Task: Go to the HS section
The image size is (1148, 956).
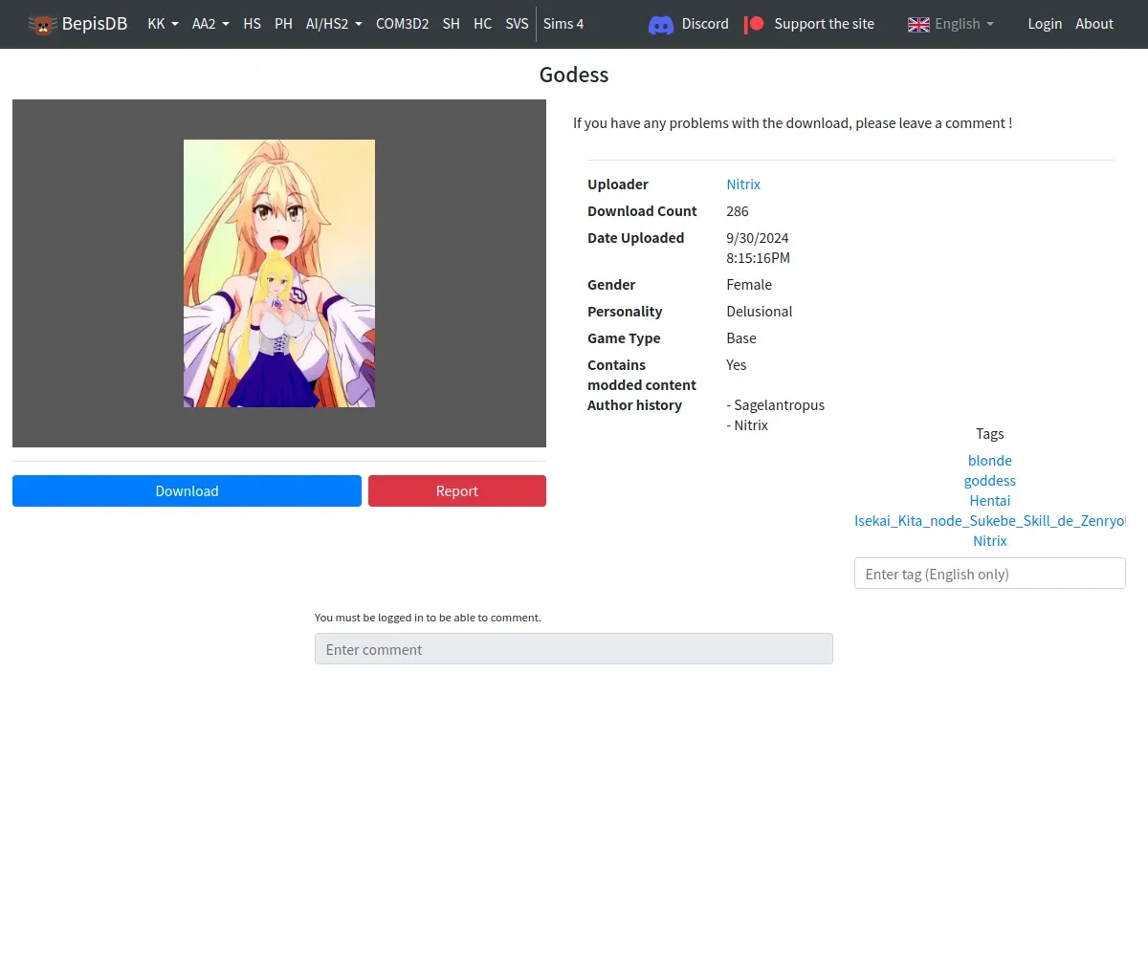Action: tap(252, 24)
